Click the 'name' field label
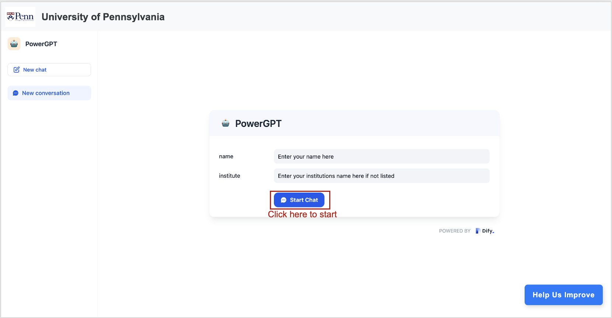Screen dimensions: 612x318 [x=226, y=156]
